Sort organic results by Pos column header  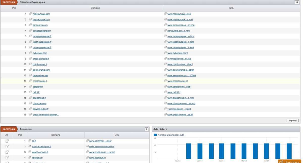pyautogui.click(x=14, y=8)
